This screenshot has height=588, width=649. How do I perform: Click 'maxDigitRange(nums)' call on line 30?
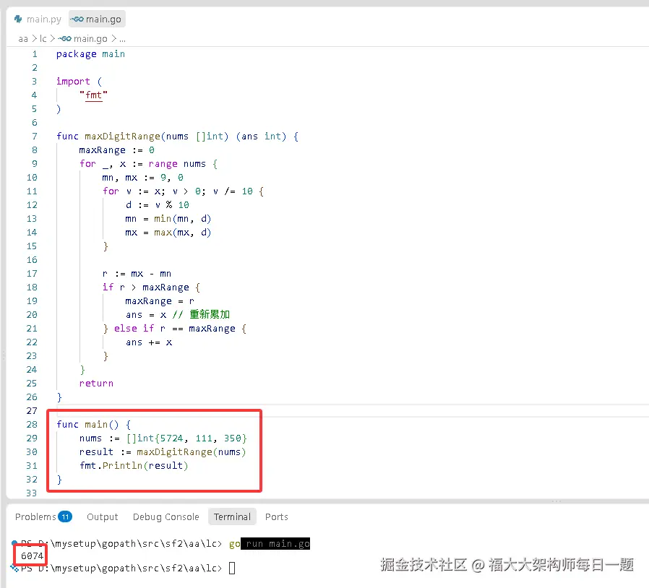tap(192, 452)
